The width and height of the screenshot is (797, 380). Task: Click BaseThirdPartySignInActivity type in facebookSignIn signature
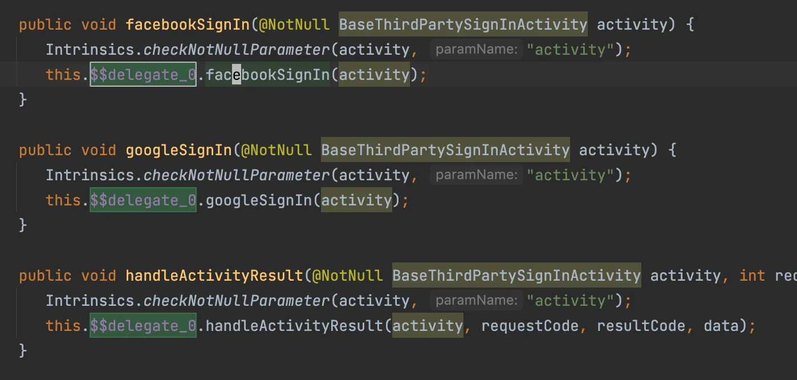pos(463,25)
